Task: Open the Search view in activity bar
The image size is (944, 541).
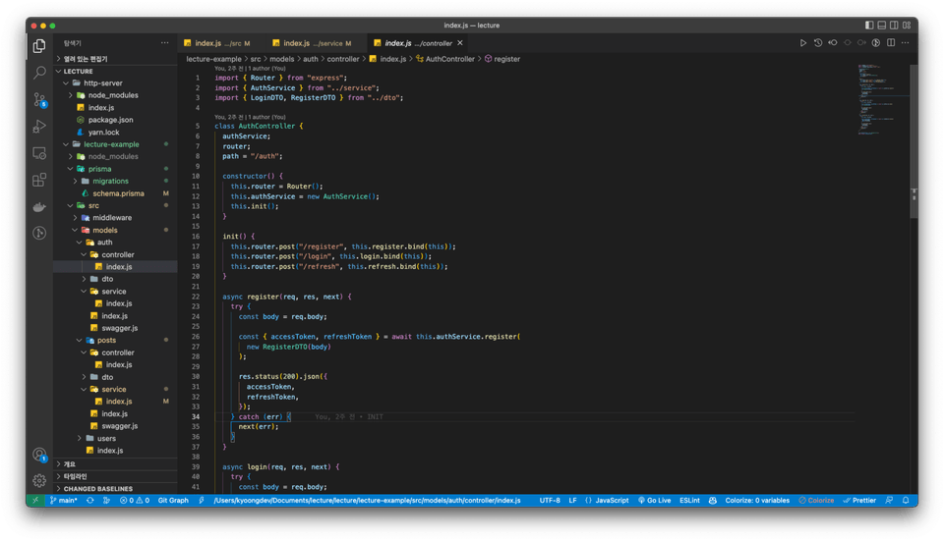Action: point(39,73)
